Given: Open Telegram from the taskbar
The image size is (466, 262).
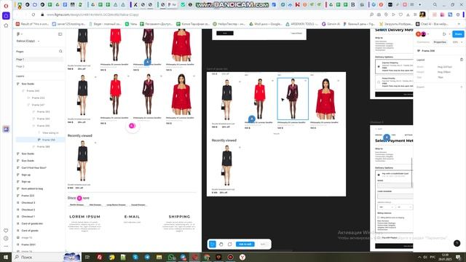Looking at the screenshot, I should (147, 257).
